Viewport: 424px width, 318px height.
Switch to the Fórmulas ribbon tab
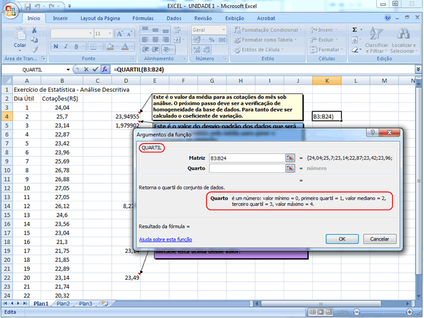143,18
